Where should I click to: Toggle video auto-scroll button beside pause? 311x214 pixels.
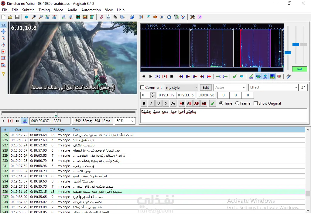pyautogui.click(x=24, y=121)
